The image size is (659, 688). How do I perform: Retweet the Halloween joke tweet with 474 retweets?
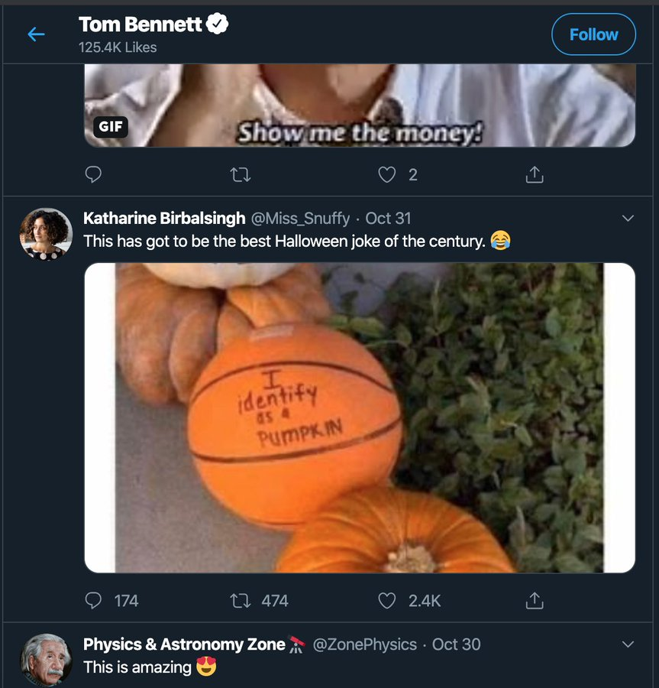[x=241, y=601]
